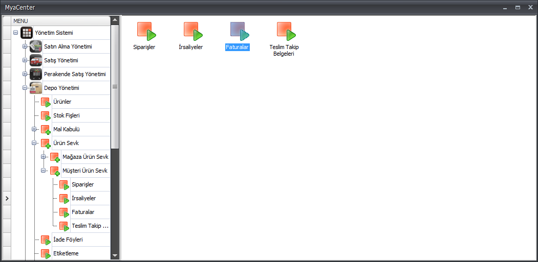Collapse the Yönetim Sistemi root node

point(15,33)
